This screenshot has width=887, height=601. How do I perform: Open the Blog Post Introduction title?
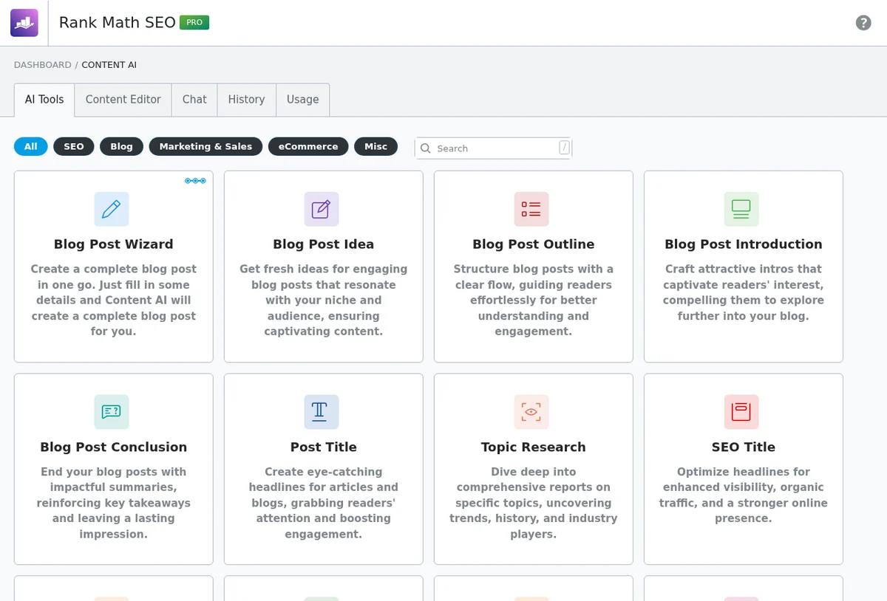coord(744,244)
